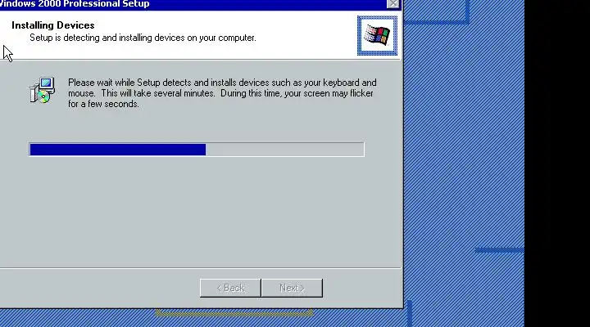Click the empty part of the progress bar
Screen dimensions: 590x327
pyautogui.click(x=284, y=150)
